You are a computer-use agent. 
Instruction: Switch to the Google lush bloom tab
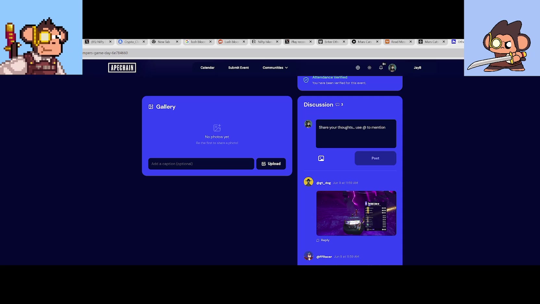[198, 42]
